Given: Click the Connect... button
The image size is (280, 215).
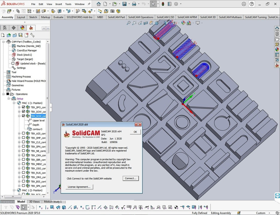Looking at the screenshot, I should [131, 178].
